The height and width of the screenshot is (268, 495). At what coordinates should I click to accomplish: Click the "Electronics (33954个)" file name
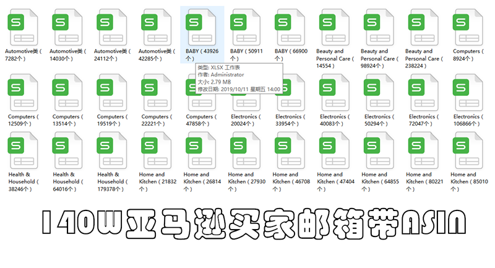click(290, 120)
